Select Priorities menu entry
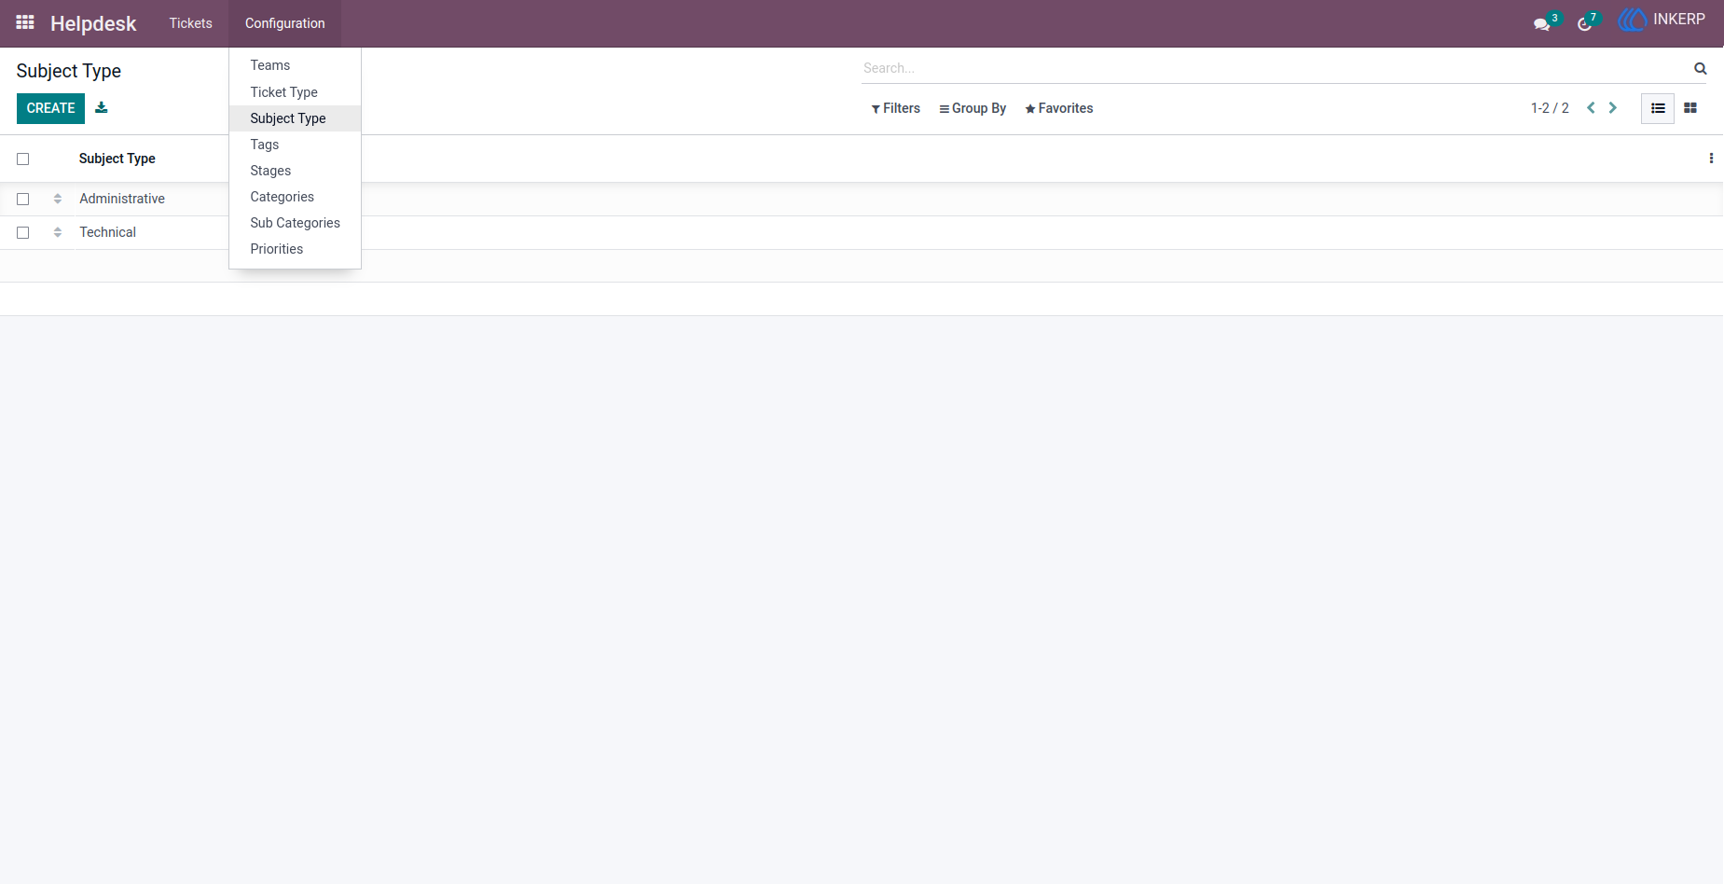This screenshot has width=1724, height=885. [295, 249]
